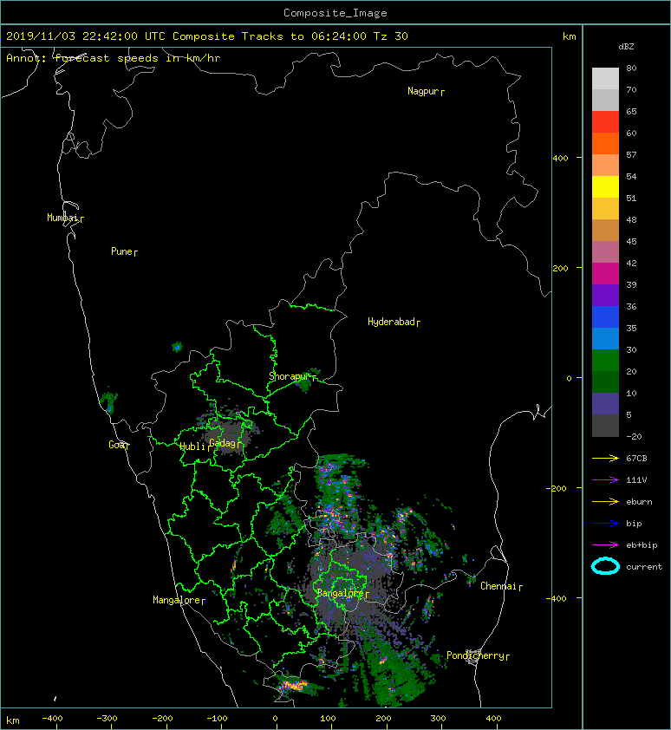This screenshot has width=671, height=730.
Task: Click the -200 tick on the vertical axis
Action: tap(557, 488)
